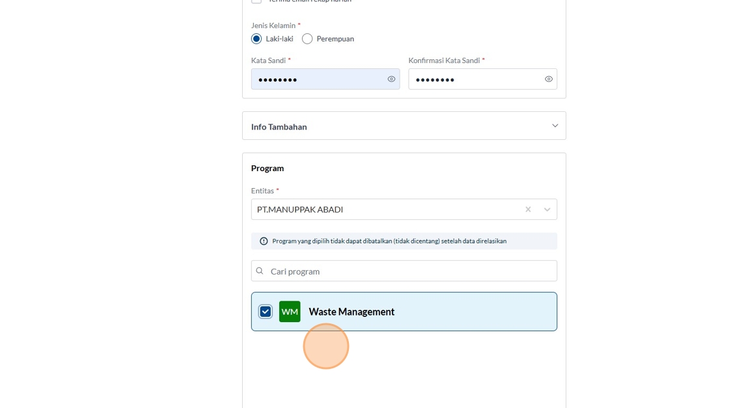Open the Entitas dropdown arrow

(x=547, y=210)
